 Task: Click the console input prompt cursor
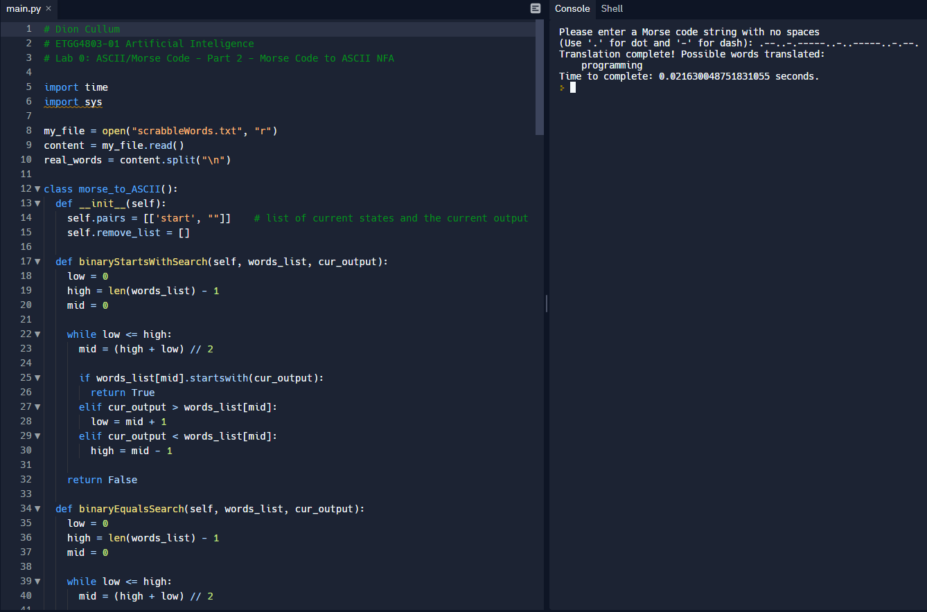[x=573, y=88]
